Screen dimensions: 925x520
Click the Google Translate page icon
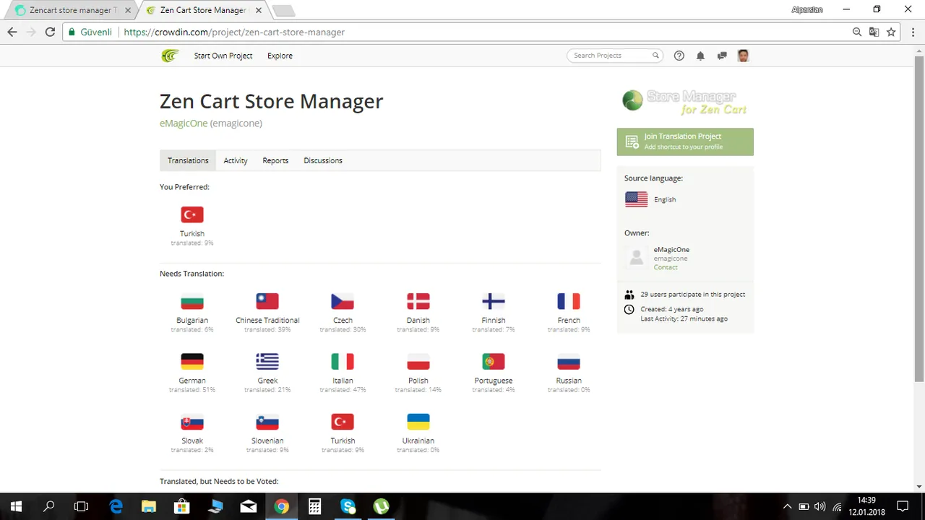pyautogui.click(x=874, y=32)
